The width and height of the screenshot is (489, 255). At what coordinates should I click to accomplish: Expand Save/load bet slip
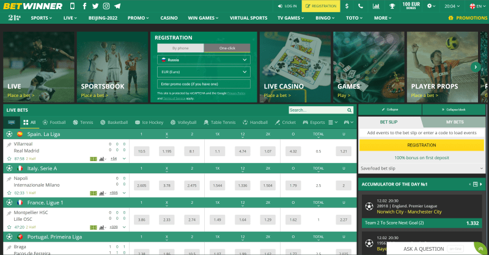pyautogui.click(x=422, y=168)
